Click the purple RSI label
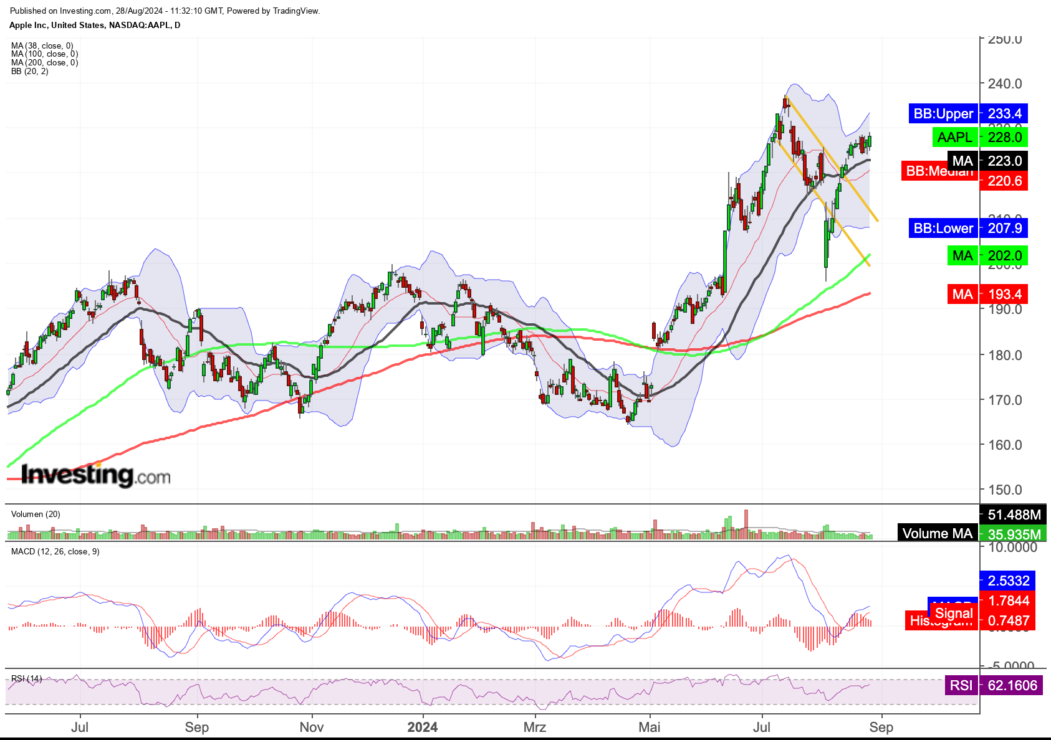 pyautogui.click(x=961, y=685)
